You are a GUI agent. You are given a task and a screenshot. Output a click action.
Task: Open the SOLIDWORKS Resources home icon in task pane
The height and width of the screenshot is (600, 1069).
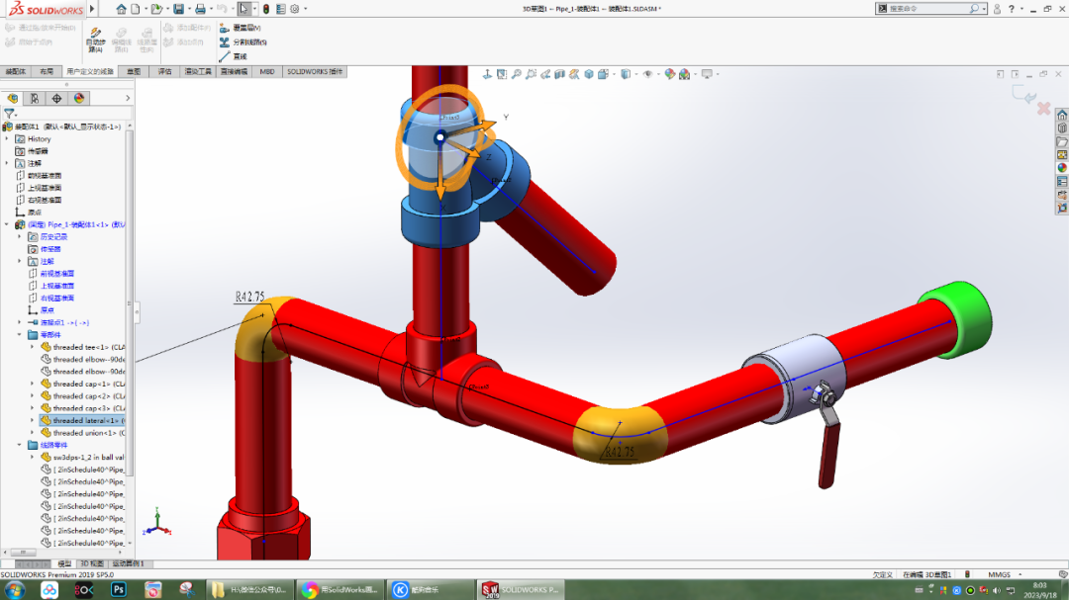pyautogui.click(x=1061, y=115)
